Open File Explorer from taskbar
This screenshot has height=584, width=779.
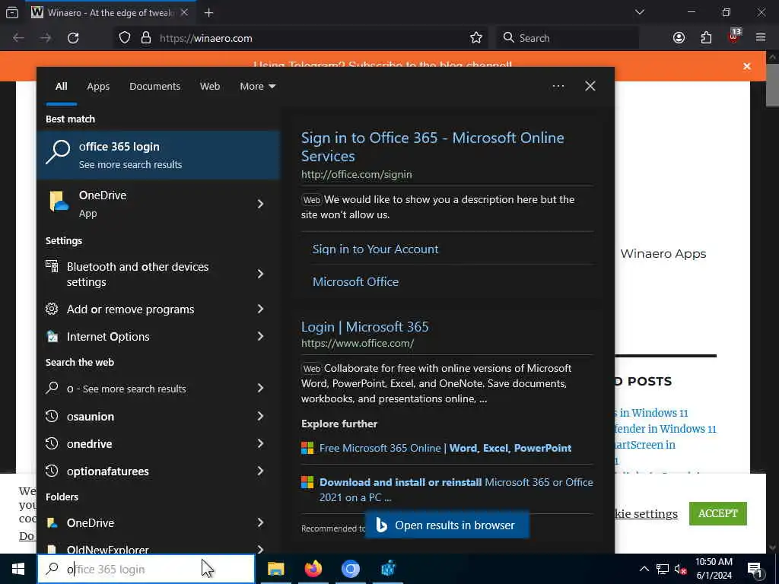[x=275, y=569]
